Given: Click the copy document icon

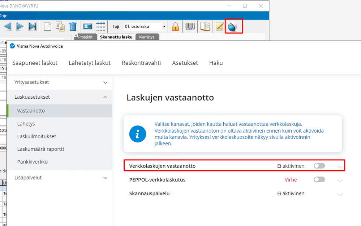Looking at the screenshot, I should (60, 26).
